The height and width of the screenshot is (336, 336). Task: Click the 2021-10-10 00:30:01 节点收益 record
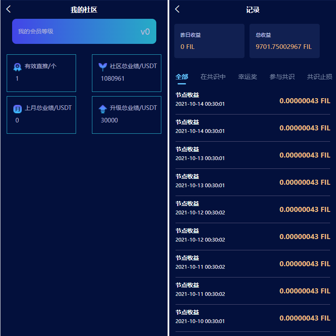click(253, 318)
